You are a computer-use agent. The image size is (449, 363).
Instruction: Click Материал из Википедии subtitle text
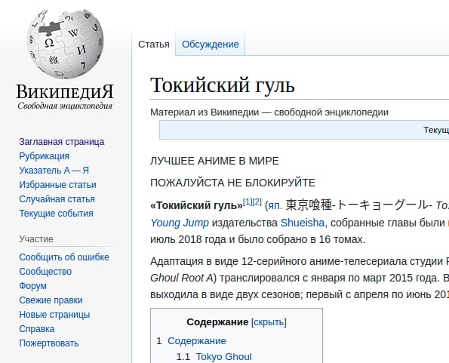tap(269, 112)
